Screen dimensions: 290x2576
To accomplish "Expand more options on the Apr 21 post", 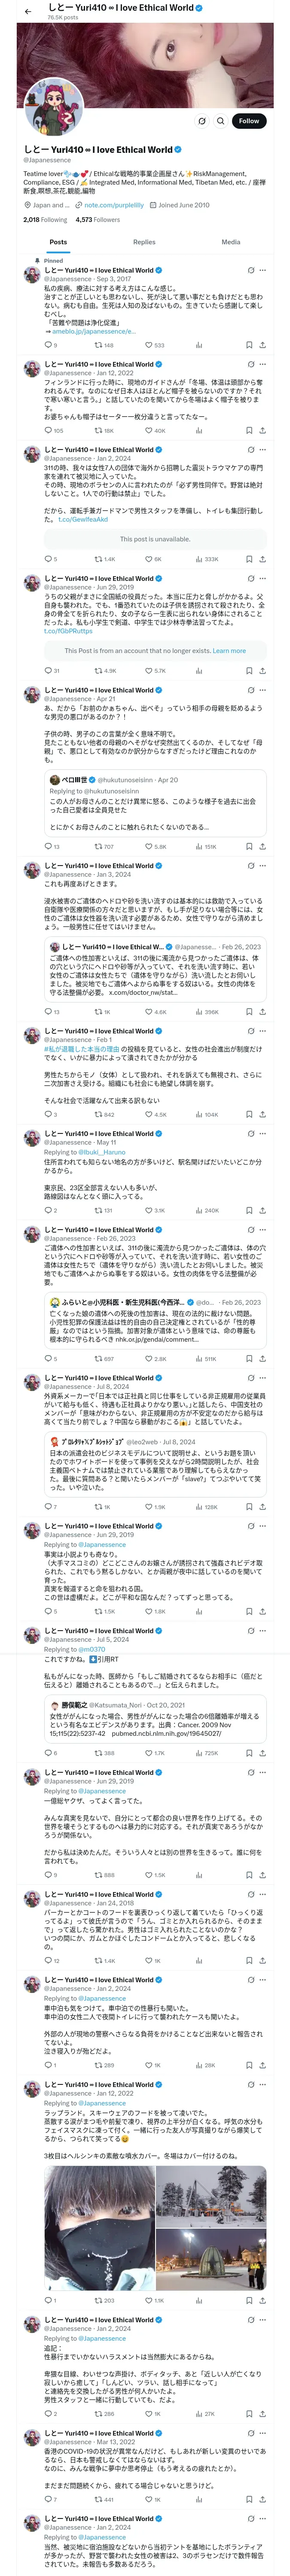I will pyautogui.click(x=263, y=690).
